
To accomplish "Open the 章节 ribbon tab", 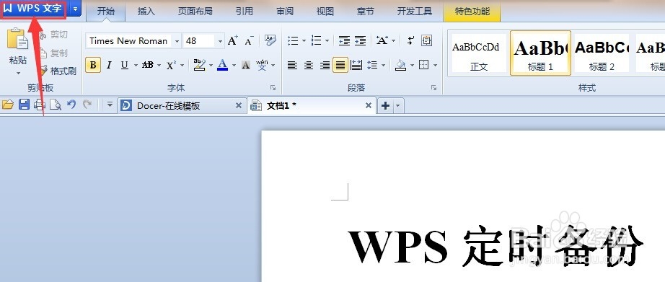I will (x=366, y=12).
